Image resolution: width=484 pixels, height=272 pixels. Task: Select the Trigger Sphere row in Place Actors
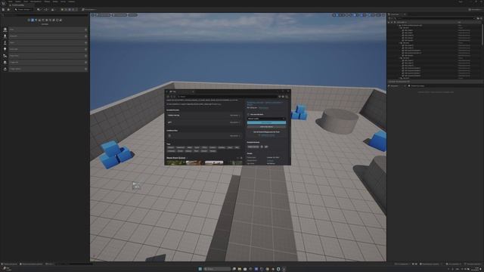(x=45, y=69)
